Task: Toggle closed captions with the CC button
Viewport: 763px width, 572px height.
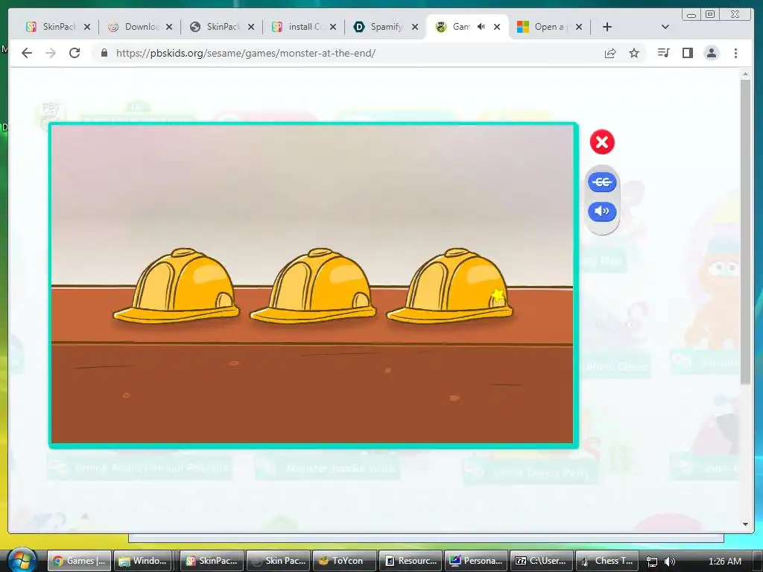Action: pyautogui.click(x=602, y=182)
